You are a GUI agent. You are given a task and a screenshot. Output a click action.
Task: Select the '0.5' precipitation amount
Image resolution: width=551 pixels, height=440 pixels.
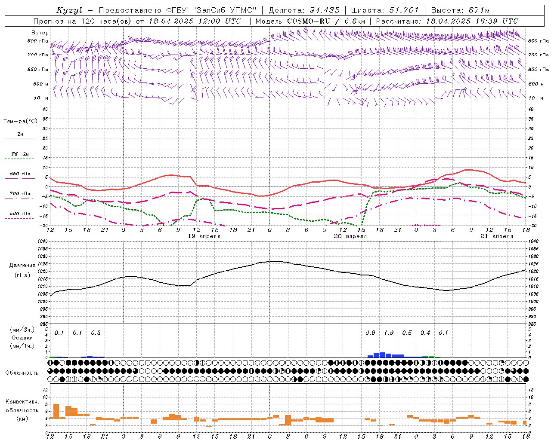(407, 333)
